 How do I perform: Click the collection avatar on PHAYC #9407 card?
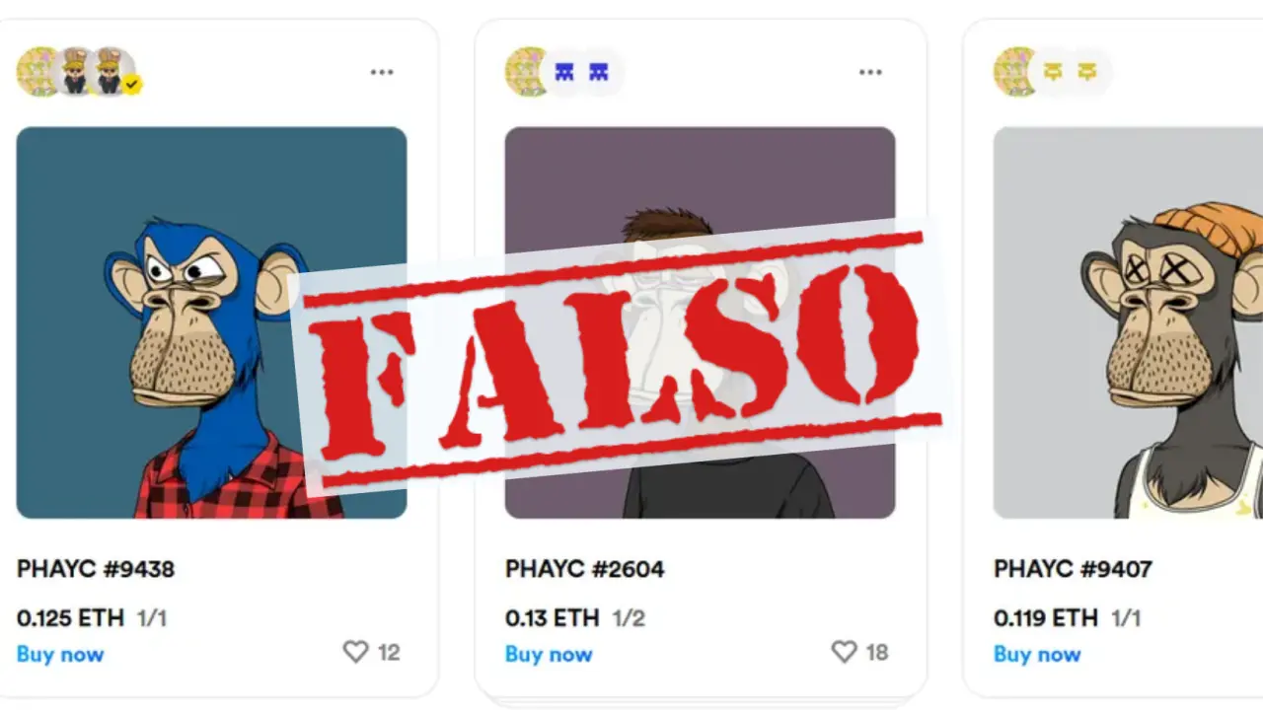1016,71
